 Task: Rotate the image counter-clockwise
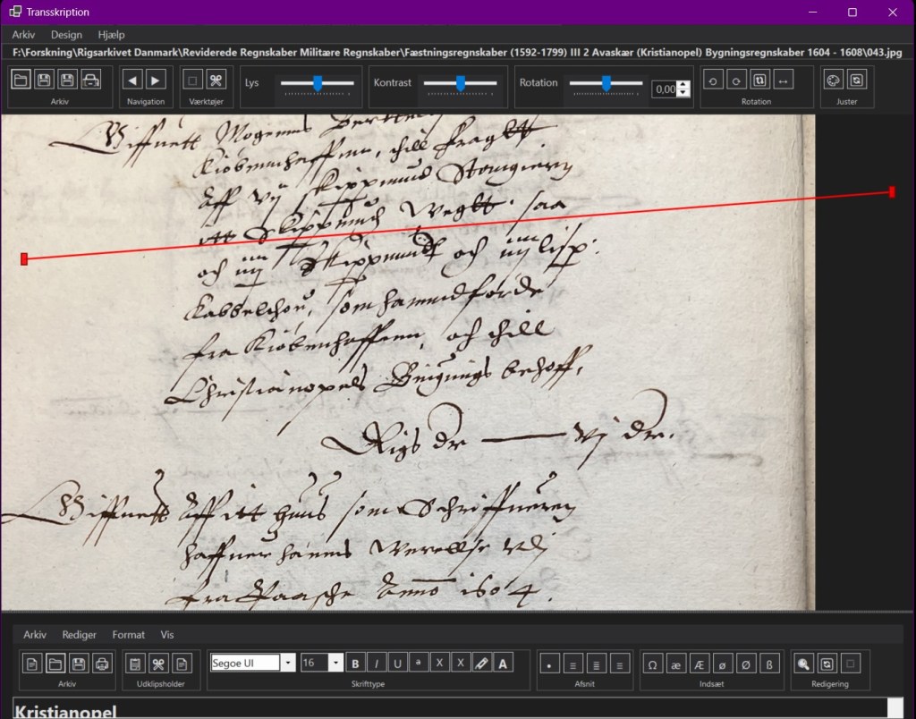[x=713, y=80]
